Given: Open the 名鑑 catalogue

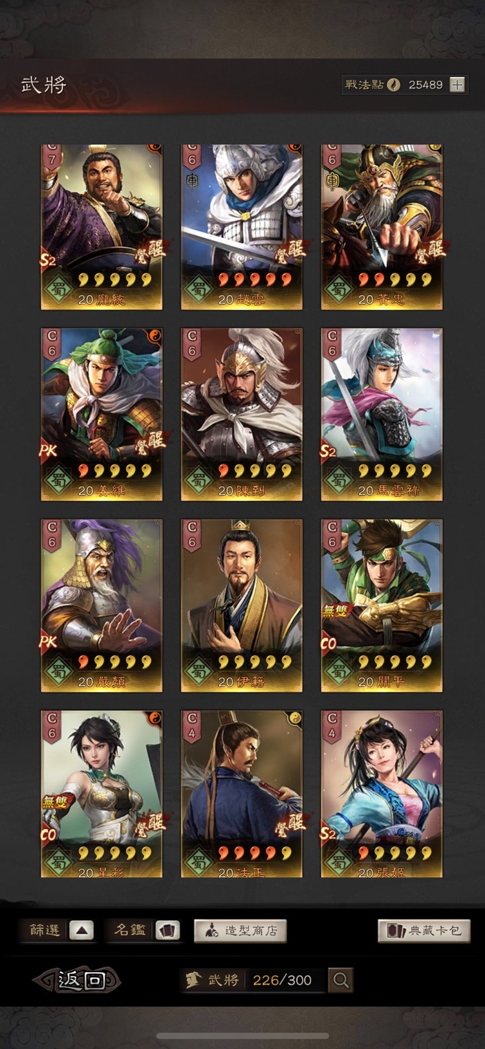Looking at the screenshot, I should (x=130, y=930).
